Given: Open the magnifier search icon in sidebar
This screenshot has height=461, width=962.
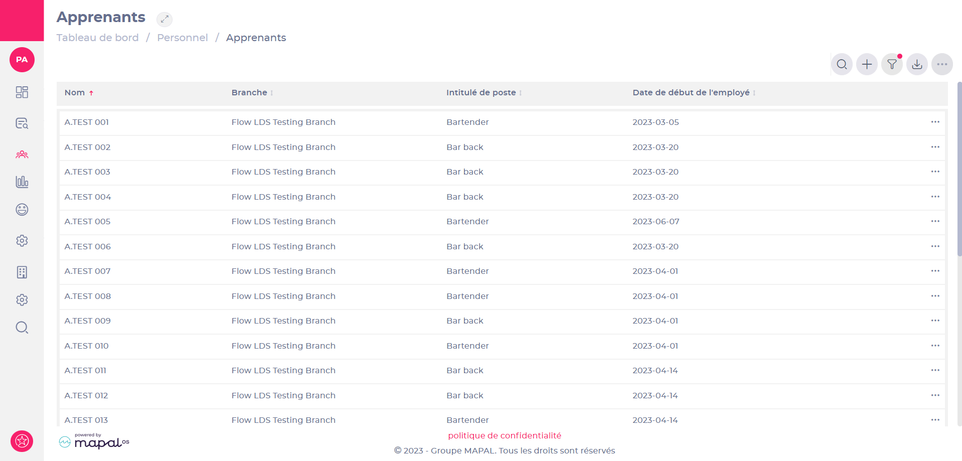Looking at the screenshot, I should point(22,328).
